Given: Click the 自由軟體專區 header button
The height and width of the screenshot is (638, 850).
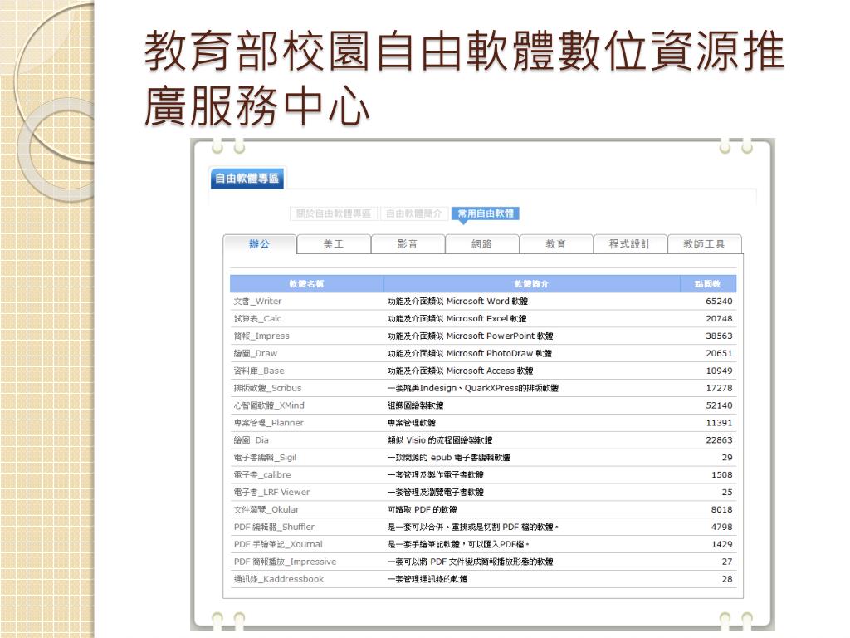Looking at the screenshot, I should [247, 179].
